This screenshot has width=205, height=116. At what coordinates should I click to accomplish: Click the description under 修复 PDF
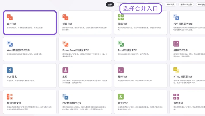click(x=140, y=108)
